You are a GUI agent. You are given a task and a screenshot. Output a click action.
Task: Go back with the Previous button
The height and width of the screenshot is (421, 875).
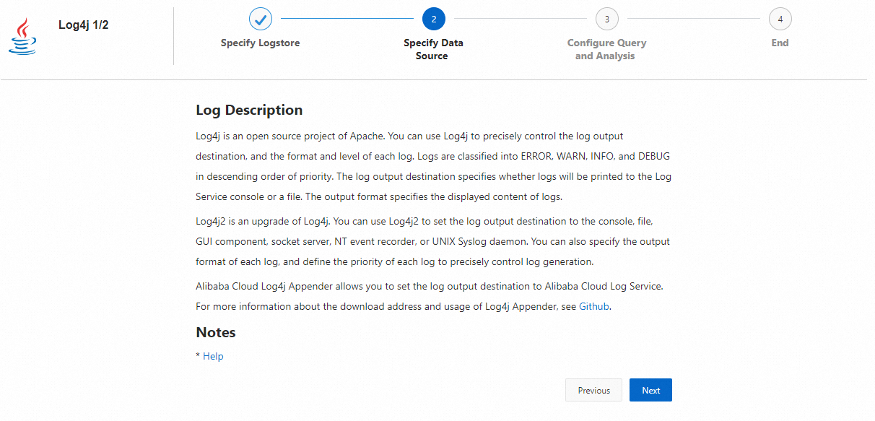[593, 390]
